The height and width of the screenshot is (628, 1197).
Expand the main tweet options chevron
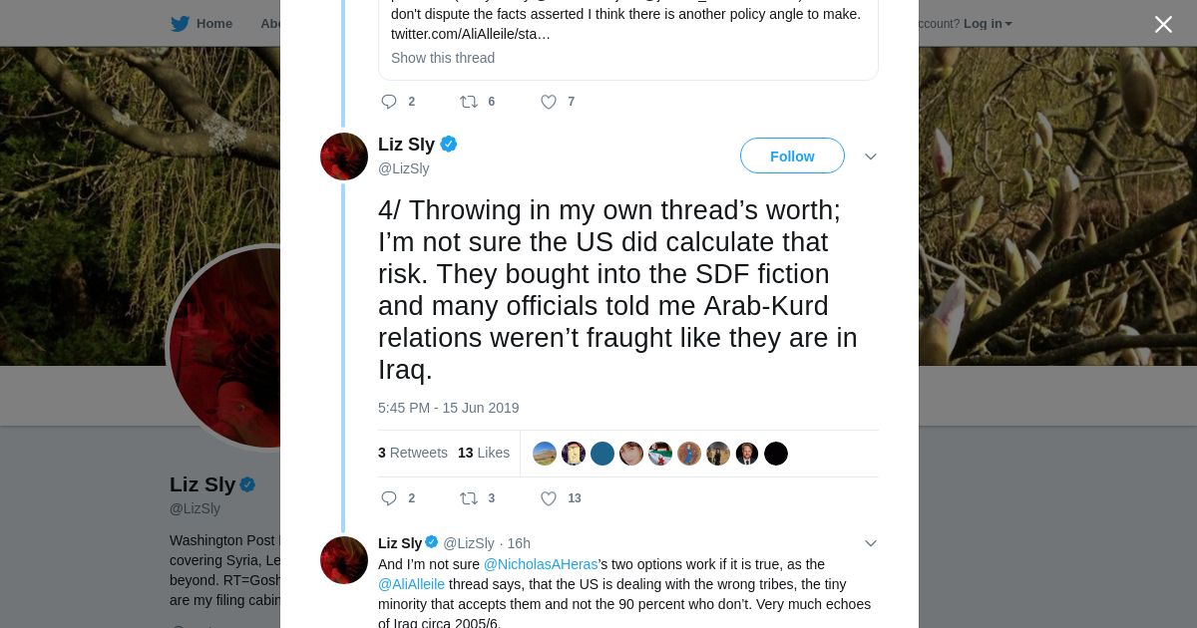(870, 157)
